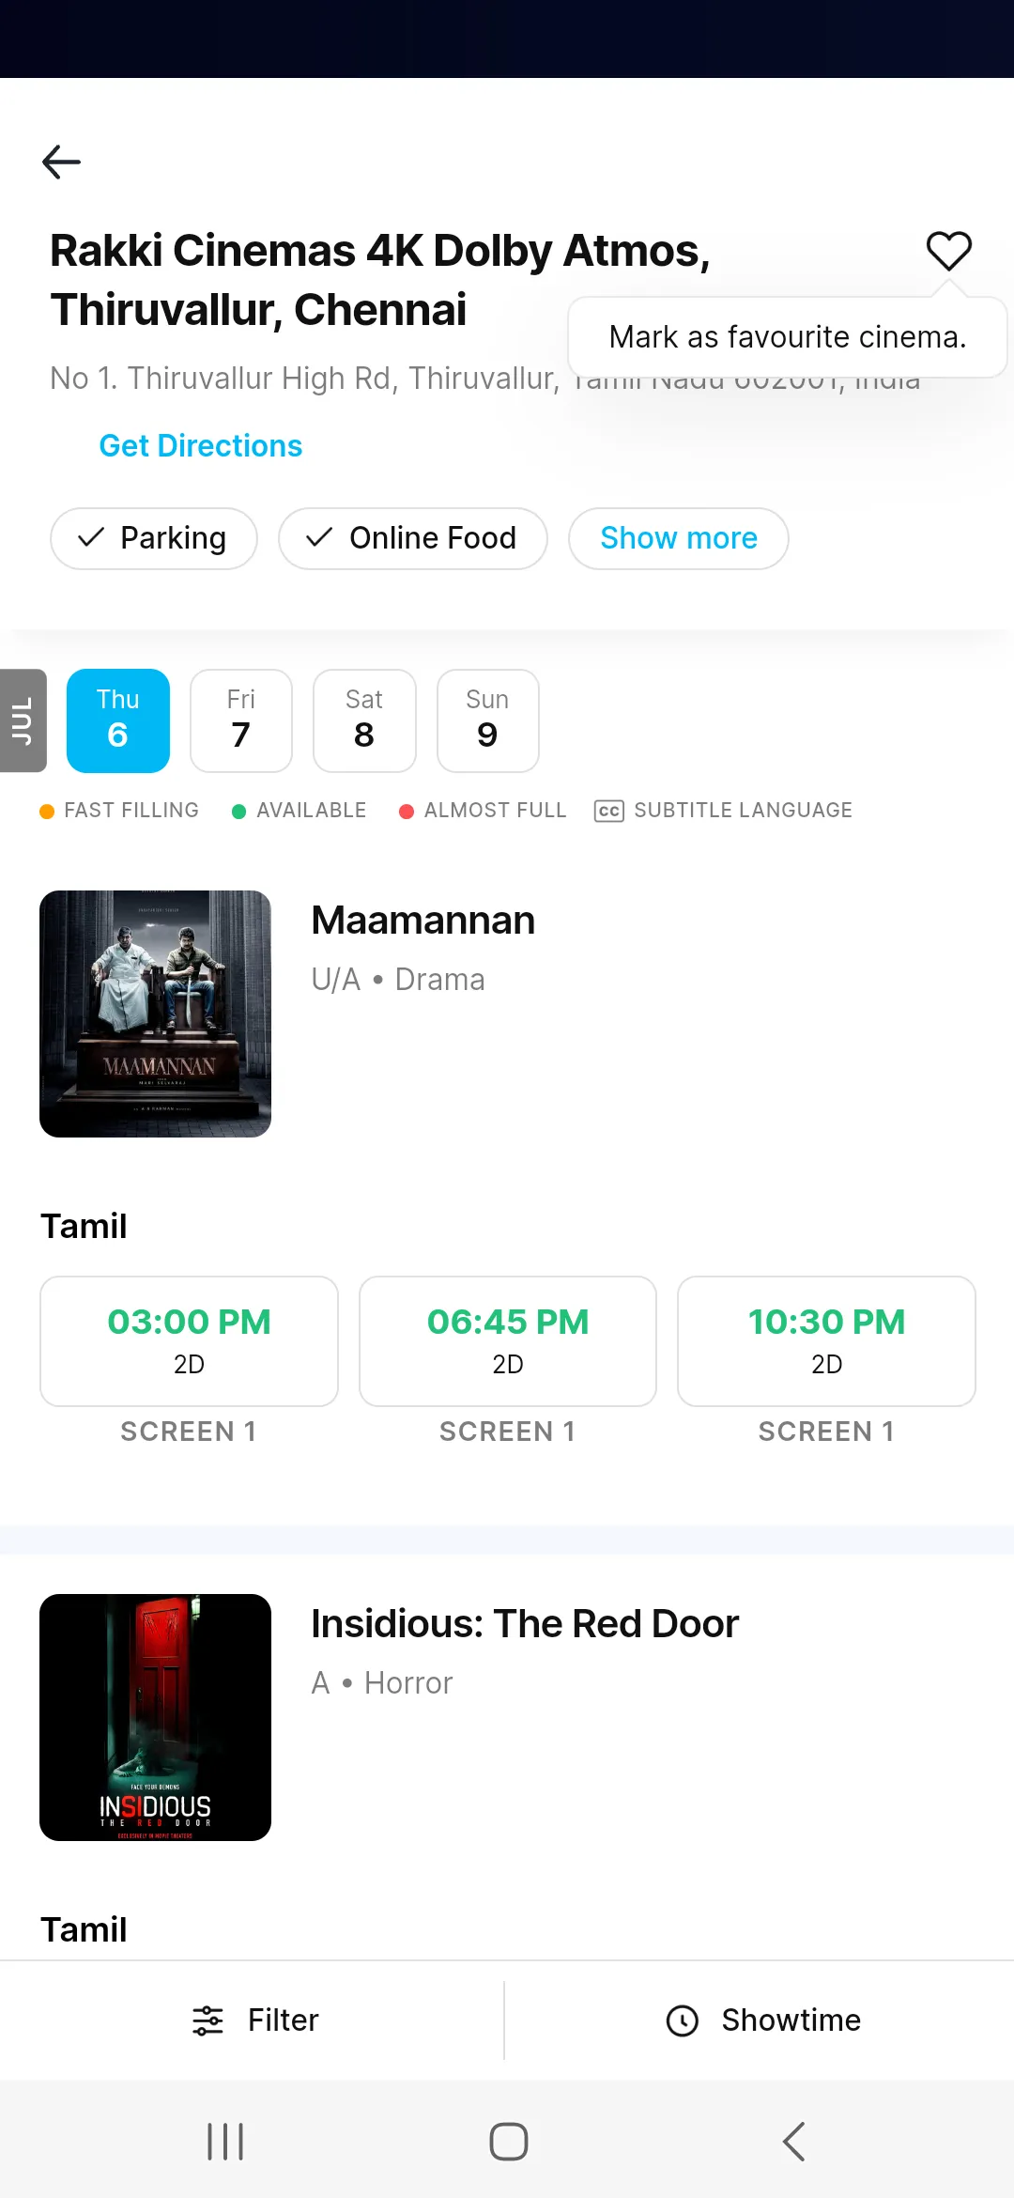This screenshot has height=2198, width=1014.
Task: Tap the Android back navigation chevron
Action: point(794,2142)
